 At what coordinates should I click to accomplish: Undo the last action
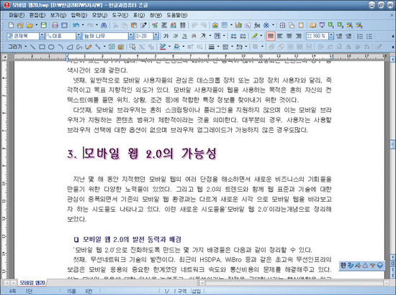76,25
